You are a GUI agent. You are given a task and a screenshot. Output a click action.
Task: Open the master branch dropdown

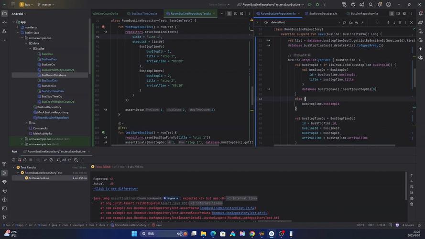[46, 4]
